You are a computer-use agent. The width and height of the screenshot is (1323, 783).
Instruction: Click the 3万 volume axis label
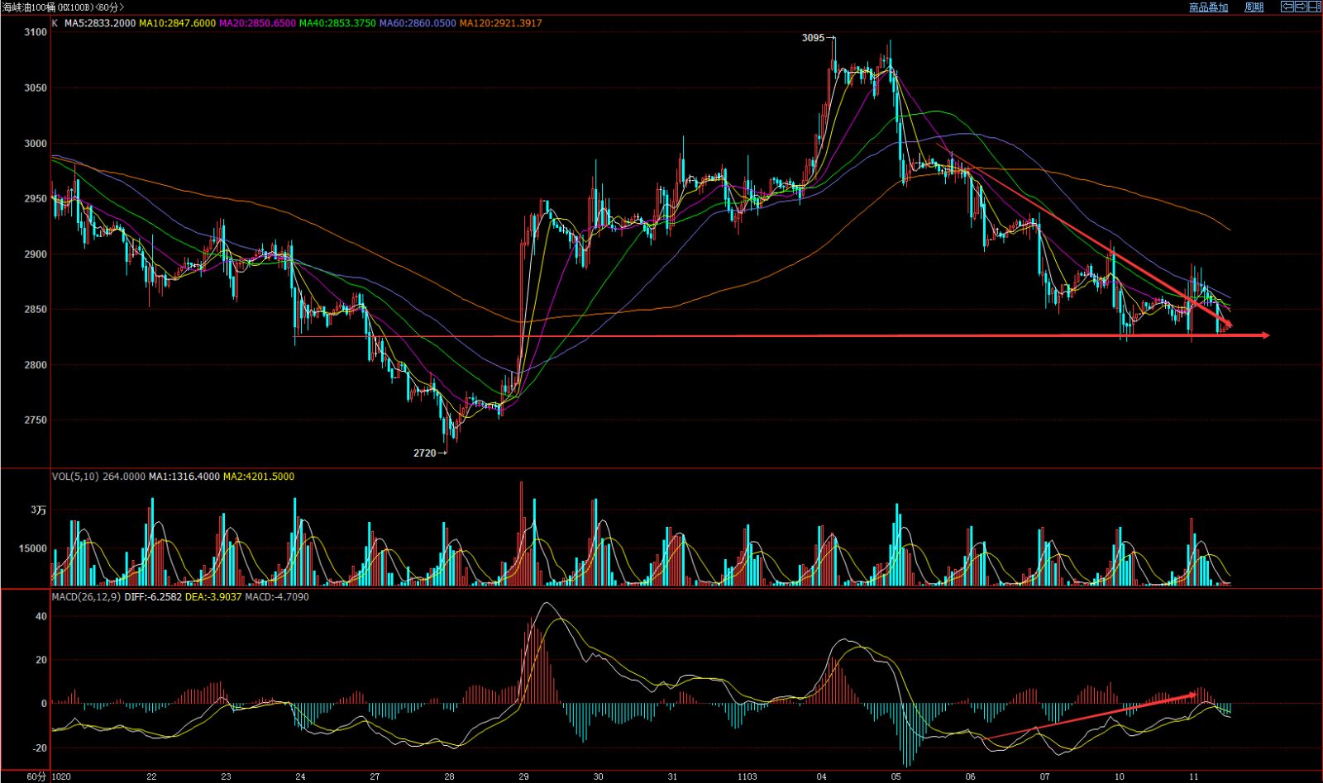pyautogui.click(x=39, y=510)
